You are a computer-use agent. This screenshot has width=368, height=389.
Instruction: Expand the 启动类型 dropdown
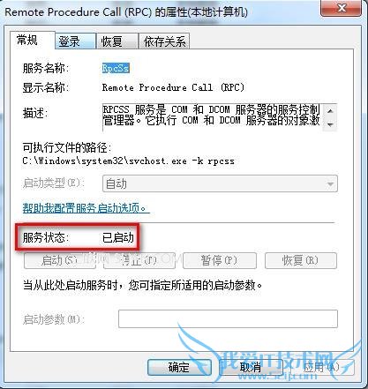[x=220, y=184]
